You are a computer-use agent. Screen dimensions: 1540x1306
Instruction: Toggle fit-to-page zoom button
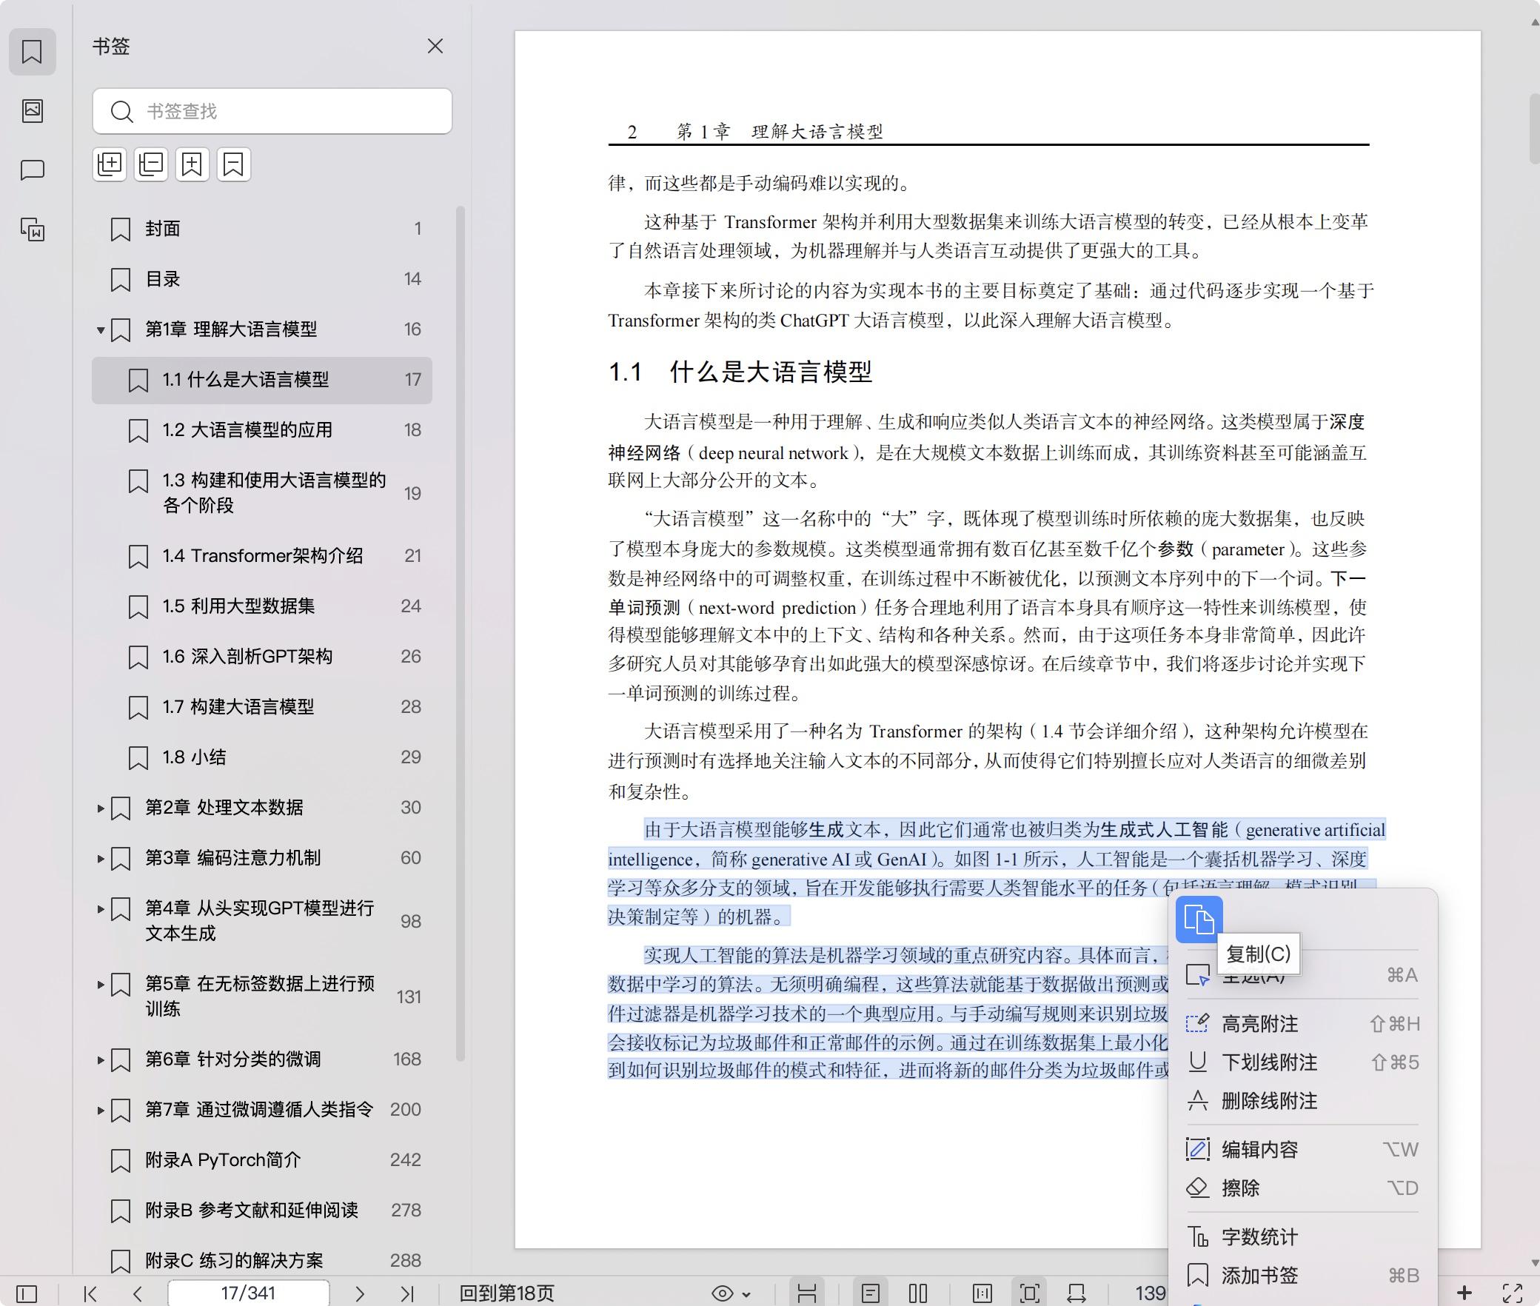pos(1030,1293)
